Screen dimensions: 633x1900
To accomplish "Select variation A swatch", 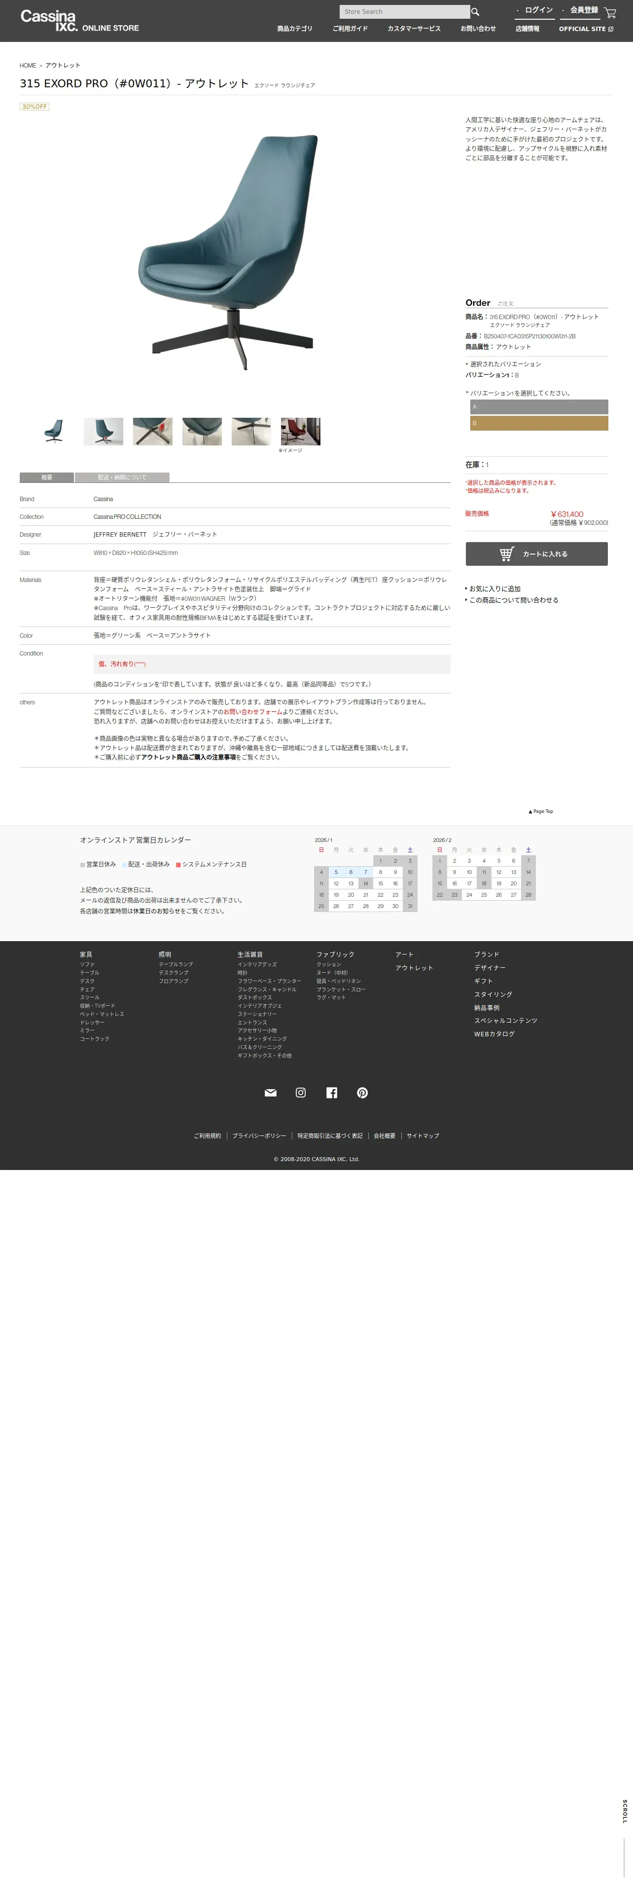I will [539, 406].
